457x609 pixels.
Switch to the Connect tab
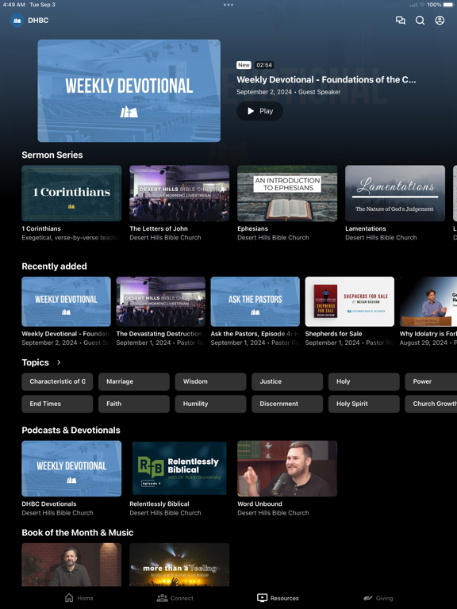coord(175,598)
